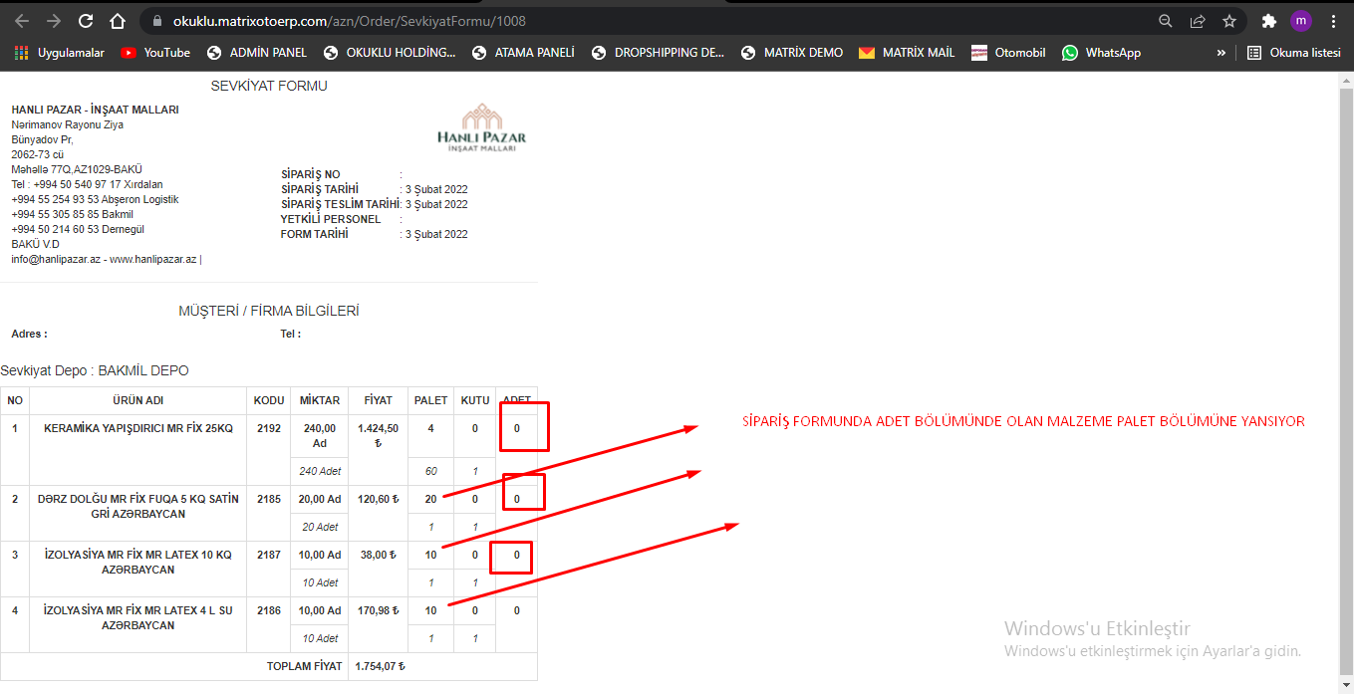Screen dimensions: 1354x694
Task: Open MATRİX MAİL bookmark
Action: tap(907, 53)
